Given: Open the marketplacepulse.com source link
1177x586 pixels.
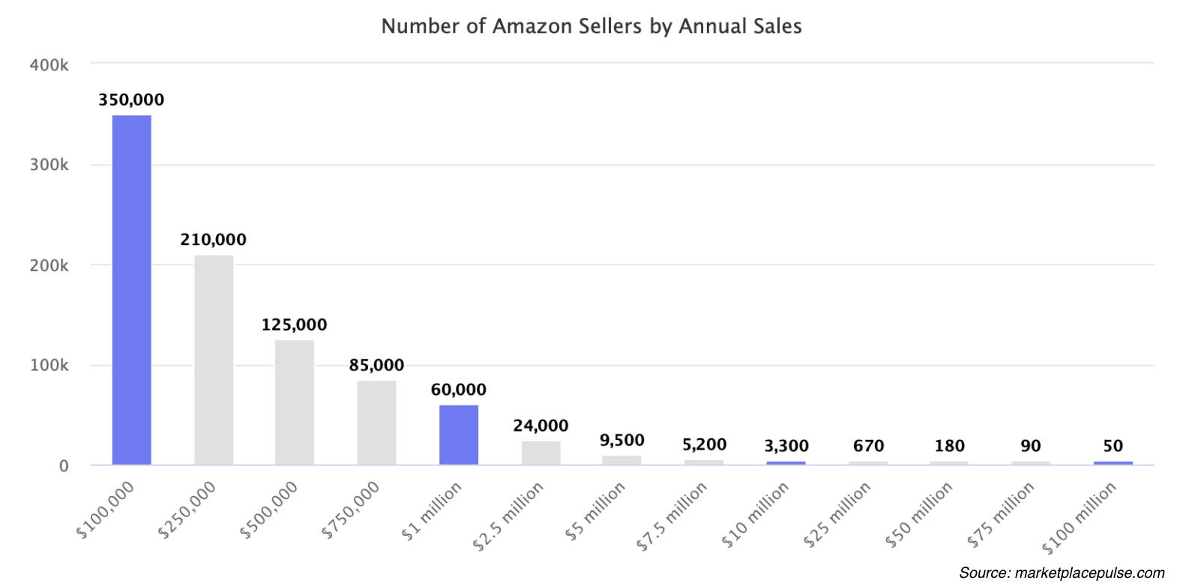Looking at the screenshot, I should [1061, 573].
